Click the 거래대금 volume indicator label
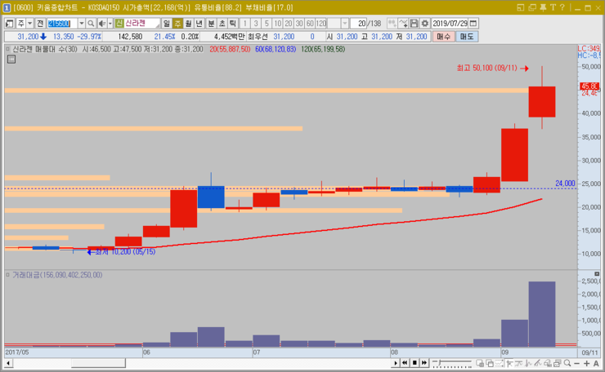The image size is (605, 372). 57,275
